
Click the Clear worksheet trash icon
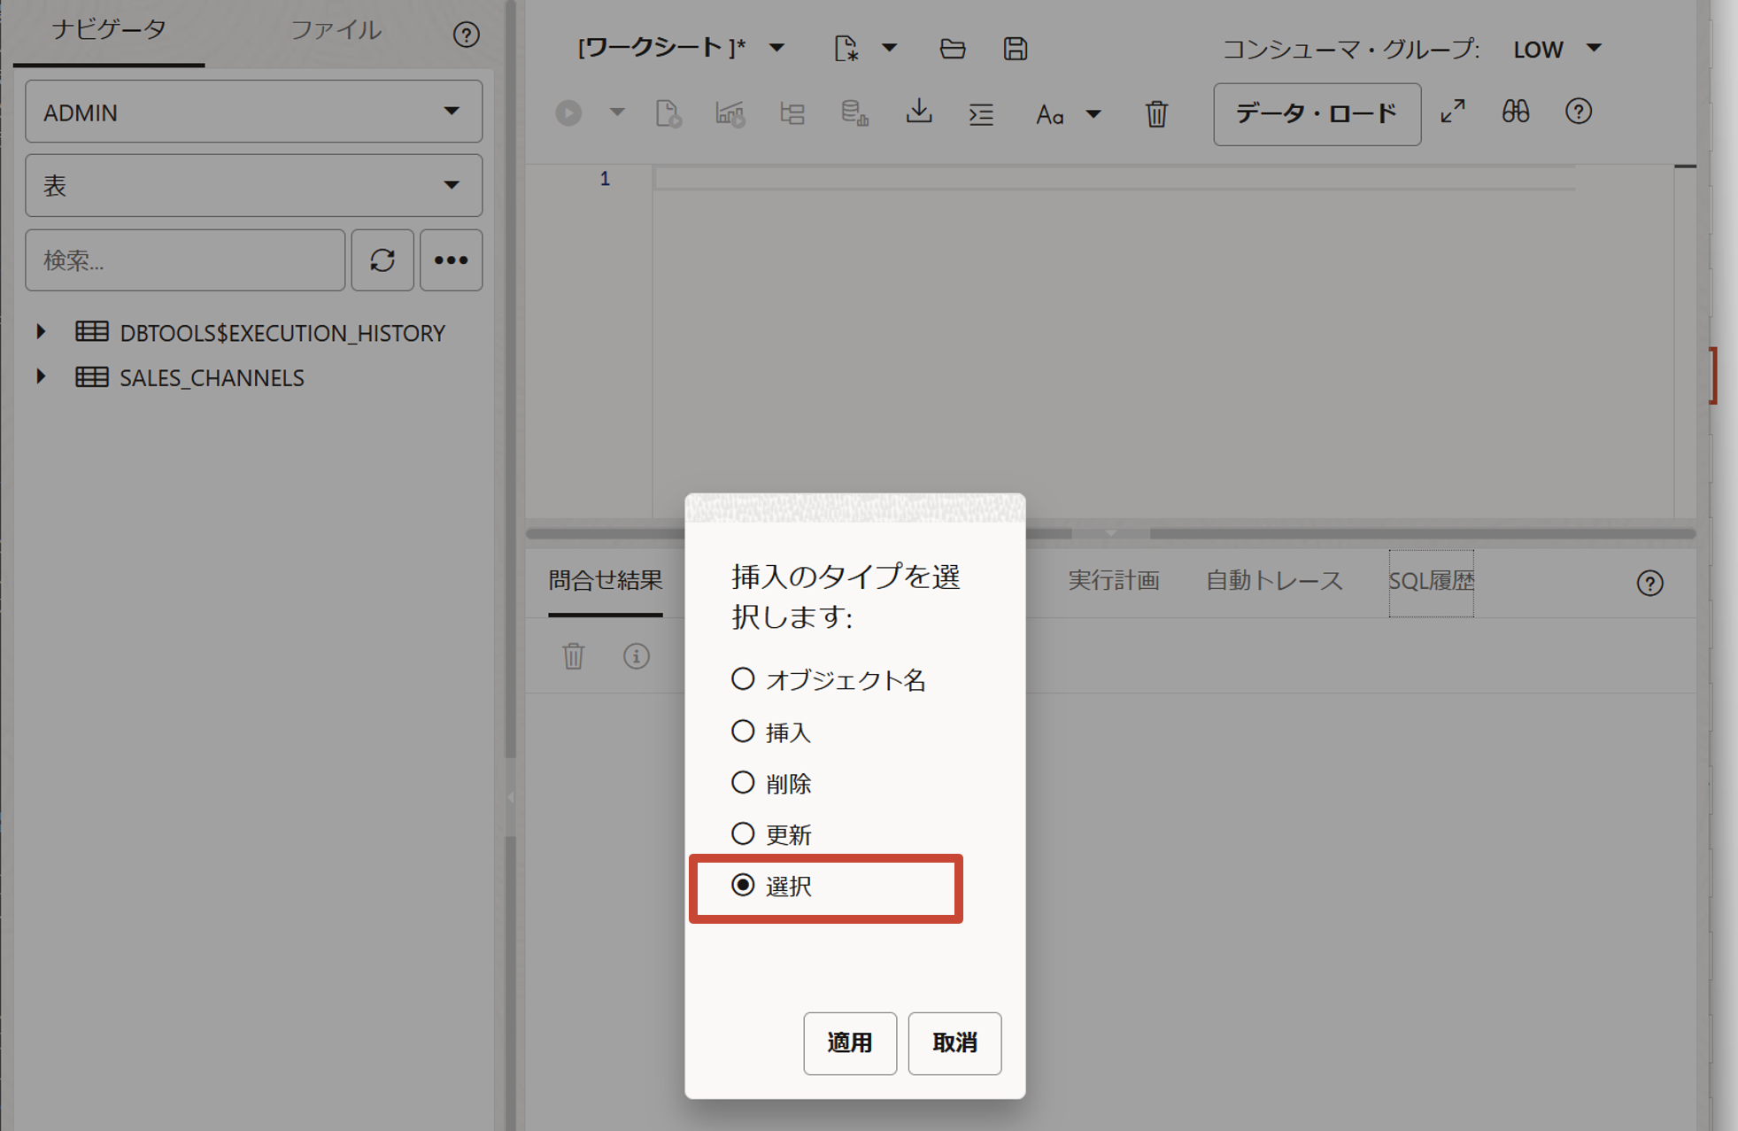(x=1156, y=114)
